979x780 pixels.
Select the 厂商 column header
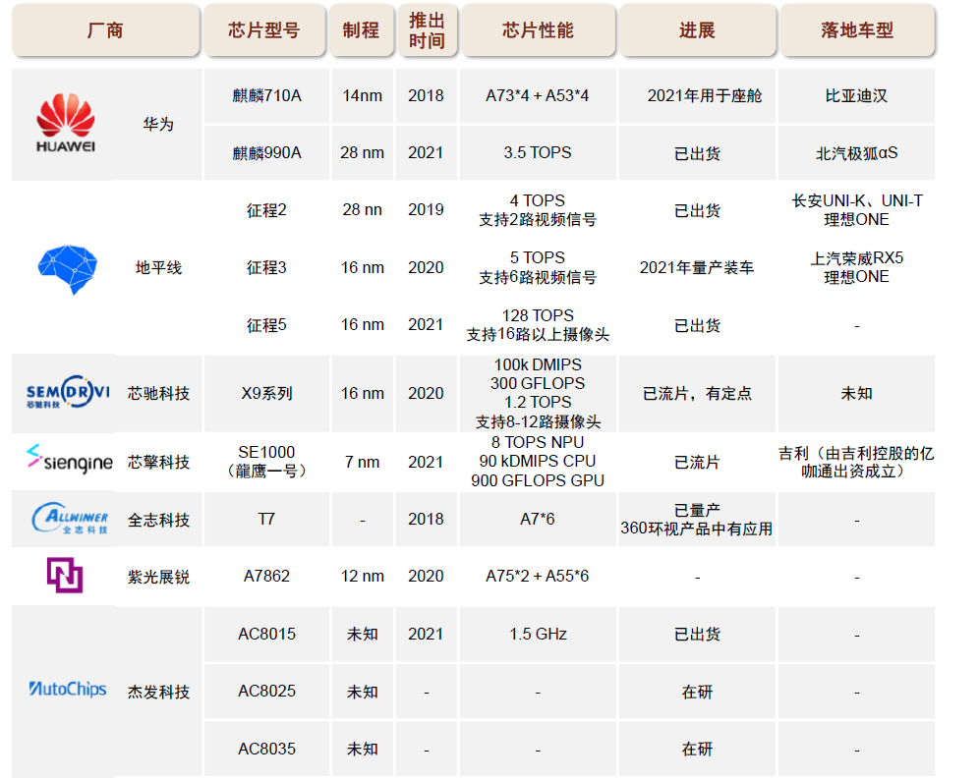105,29
